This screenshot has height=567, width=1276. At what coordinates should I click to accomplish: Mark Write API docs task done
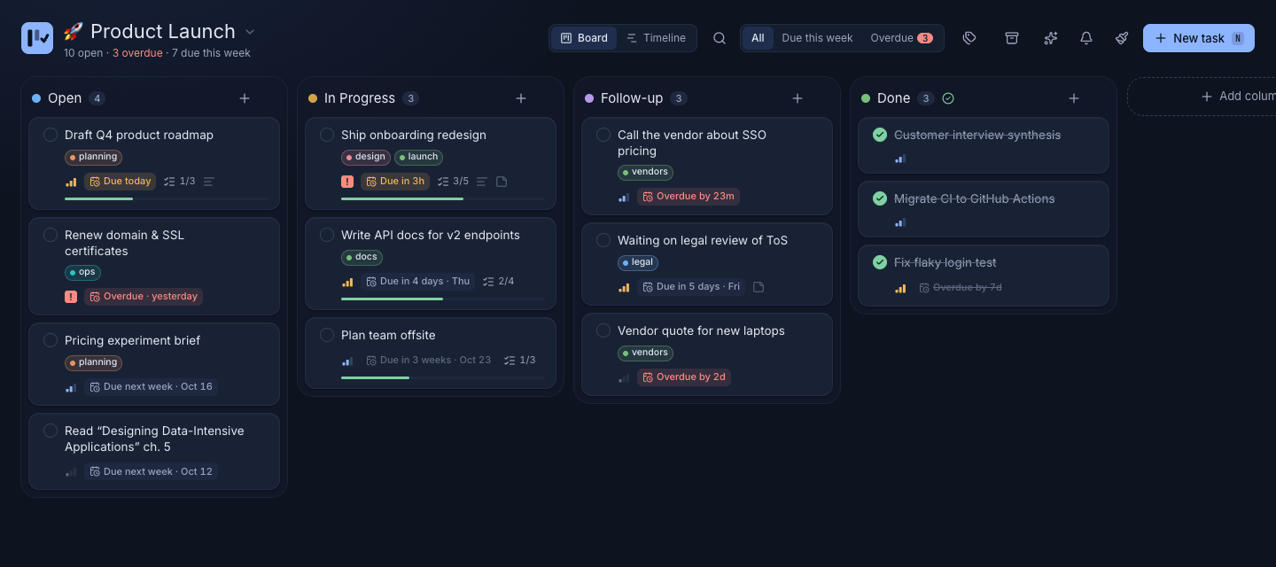(x=327, y=235)
